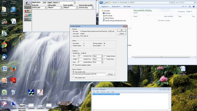Viewport: 197px width, 111px height.
Task: Open the Data Files Shortcut folder icon
Action: tap(4, 11)
